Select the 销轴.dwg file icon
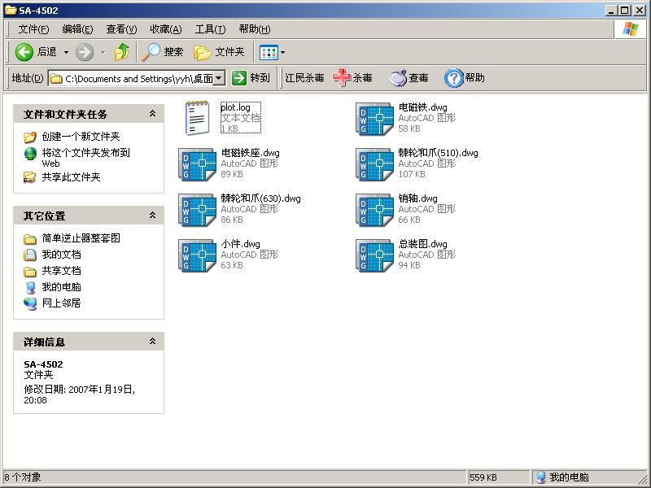The height and width of the screenshot is (488, 651). 374,210
